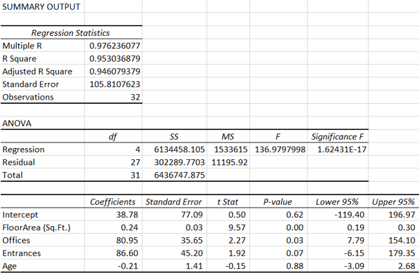This screenshot has height=273, width=419.
Task: Select the Regression row label
Action: coord(24,149)
